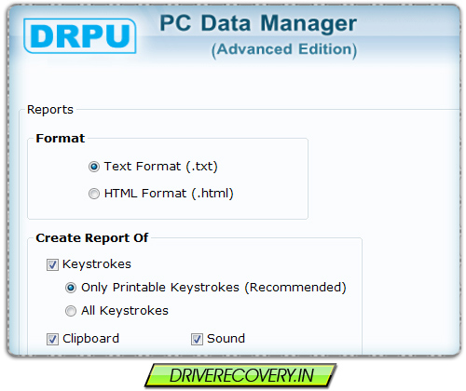The height and width of the screenshot is (391, 466).
Task: Click the (Advanced Edition) subtitle
Action: click(284, 49)
